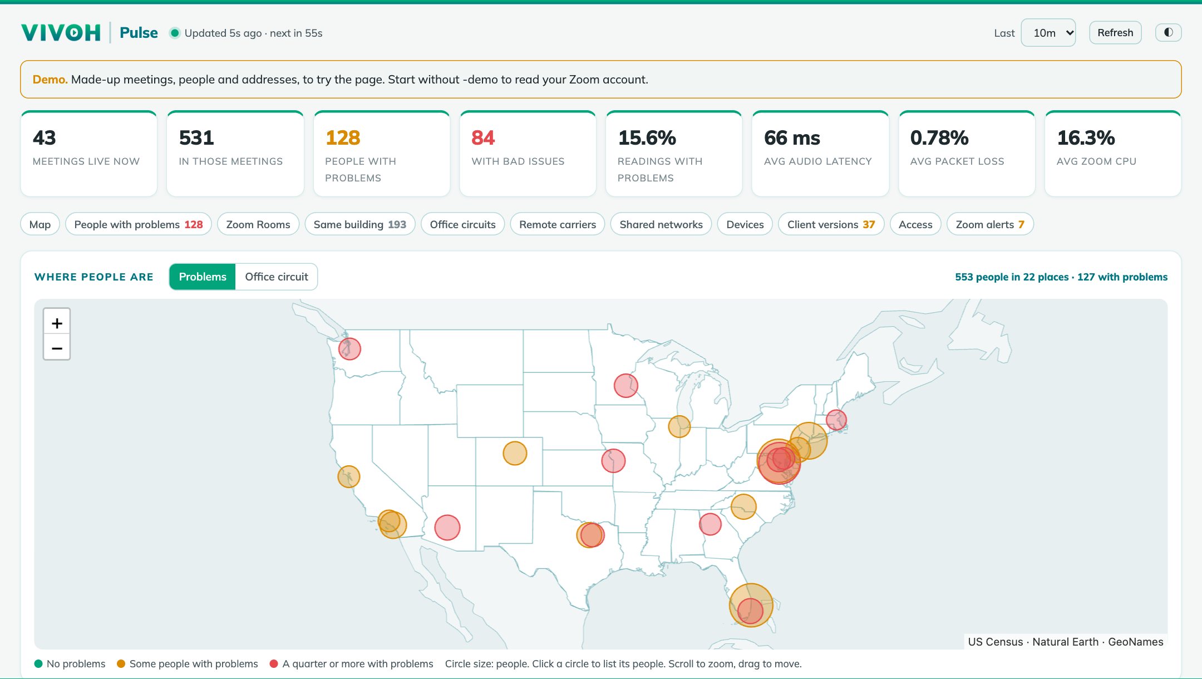The width and height of the screenshot is (1202, 679).
Task: Open People with problems tab
Action: [139, 224]
